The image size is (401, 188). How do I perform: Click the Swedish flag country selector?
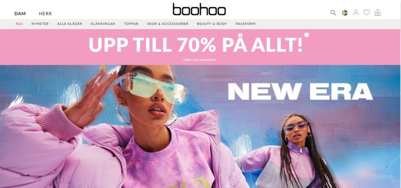click(x=345, y=12)
